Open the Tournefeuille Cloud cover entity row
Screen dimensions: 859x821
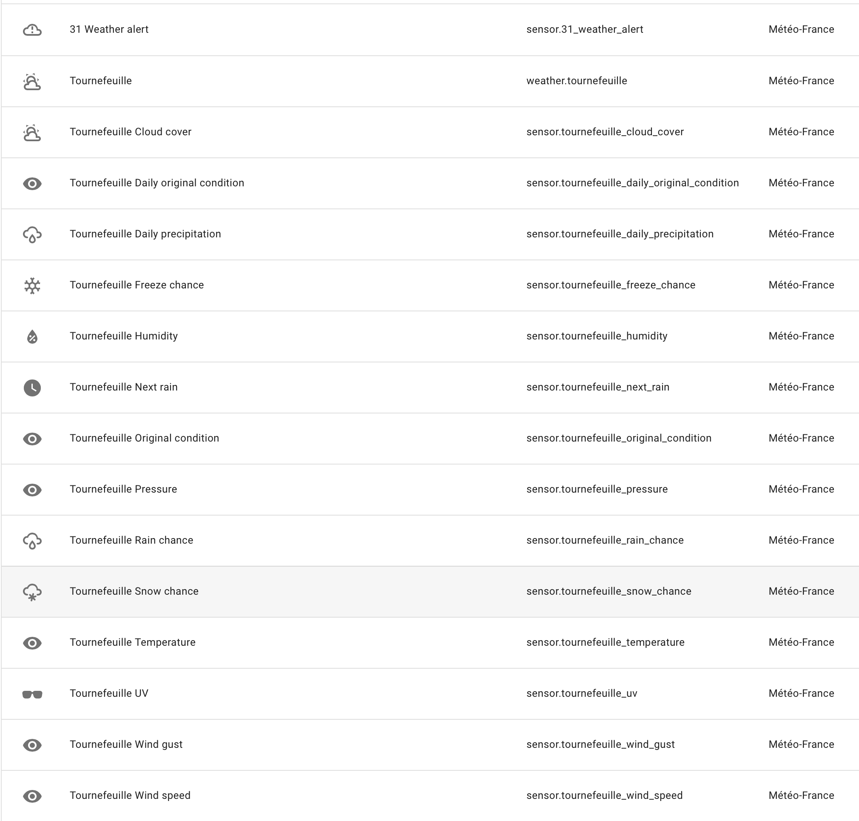click(x=430, y=132)
